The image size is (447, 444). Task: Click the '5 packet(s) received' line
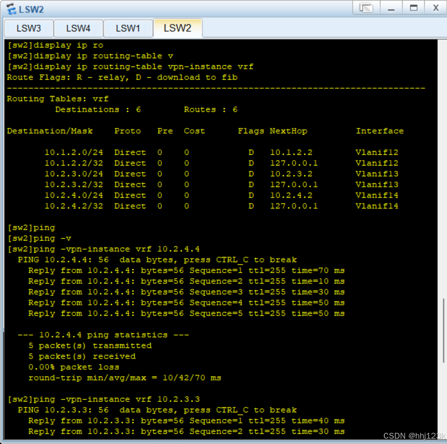click(x=82, y=356)
